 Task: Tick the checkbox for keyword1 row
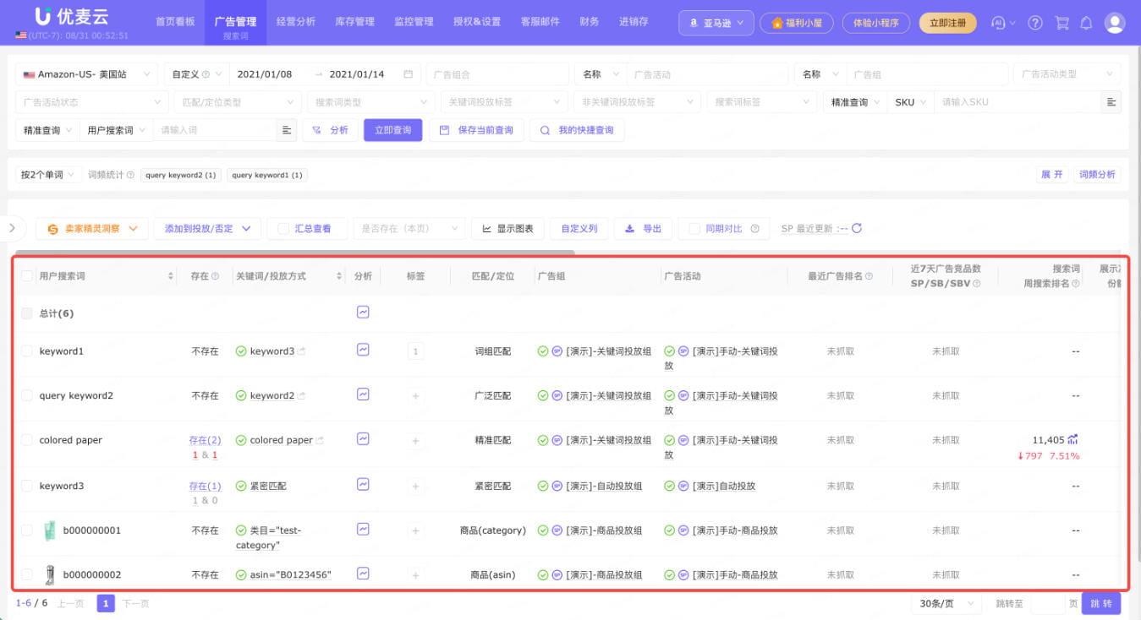(x=27, y=351)
